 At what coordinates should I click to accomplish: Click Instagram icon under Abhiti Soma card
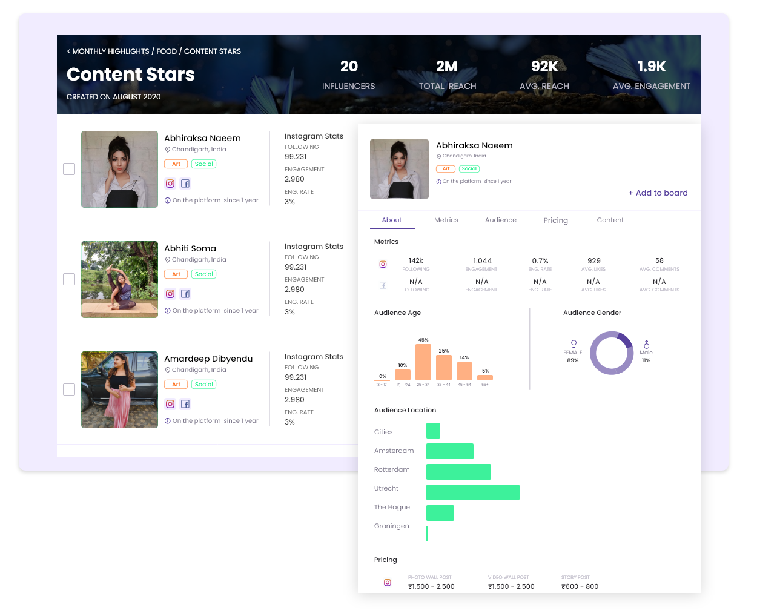point(170,294)
